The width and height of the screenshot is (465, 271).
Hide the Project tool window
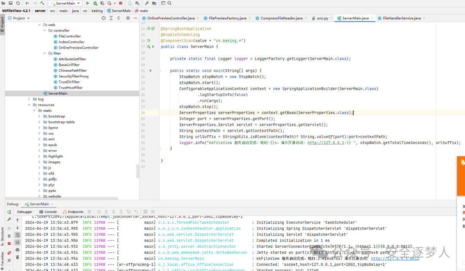click(x=135, y=18)
